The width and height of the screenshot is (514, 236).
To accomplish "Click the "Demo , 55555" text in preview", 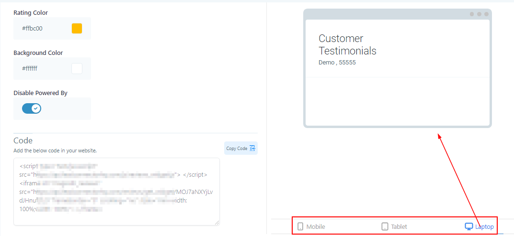I will (x=337, y=63).
